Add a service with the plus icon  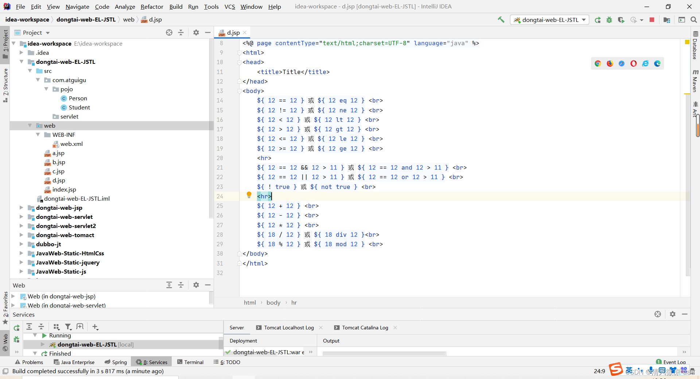tap(95, 327)
